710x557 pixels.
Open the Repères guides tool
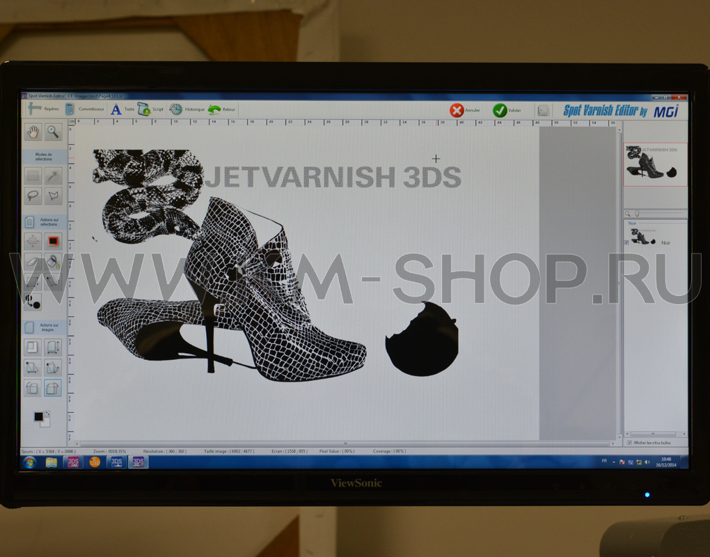[43, 109]
